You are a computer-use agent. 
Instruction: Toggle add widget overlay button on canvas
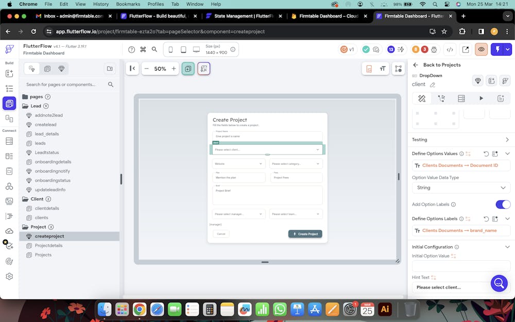188,69
